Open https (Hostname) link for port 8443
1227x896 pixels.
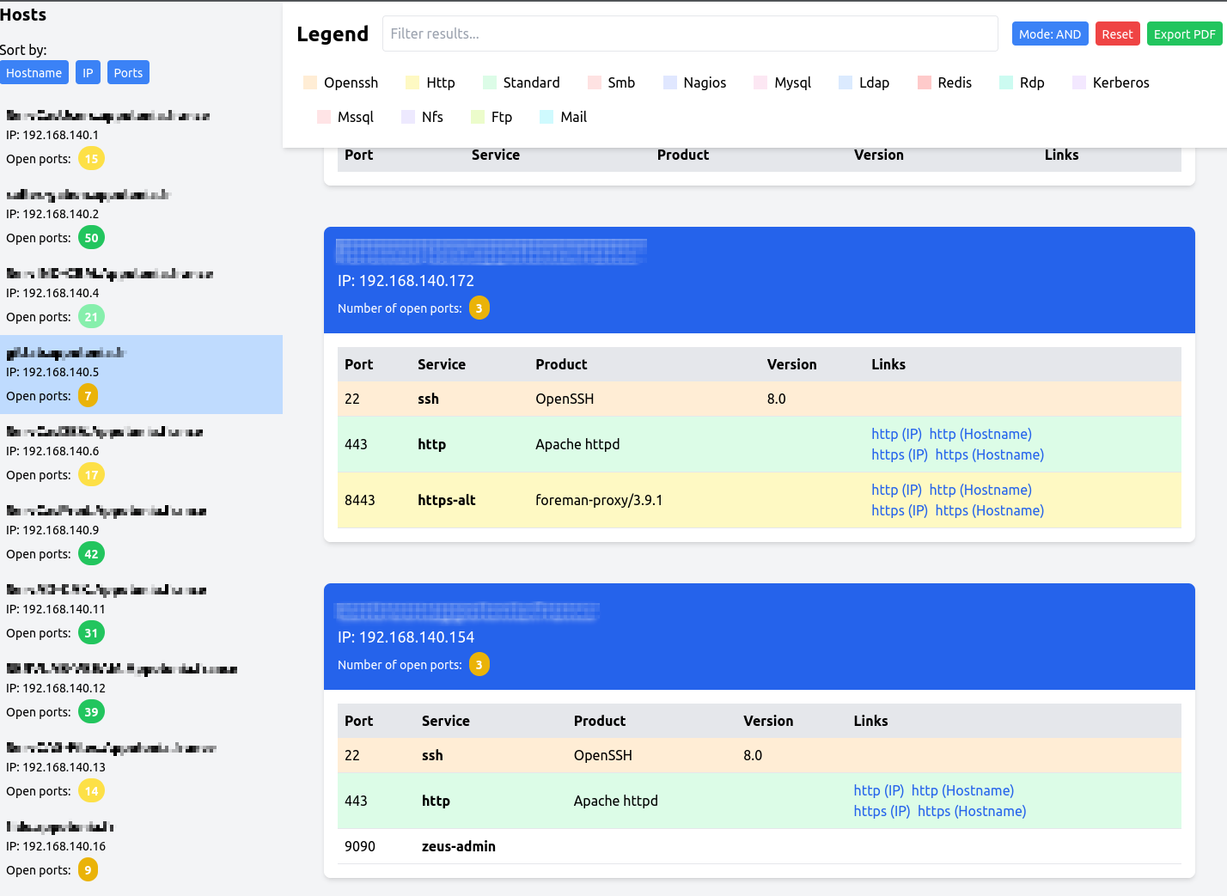(989, 510)
